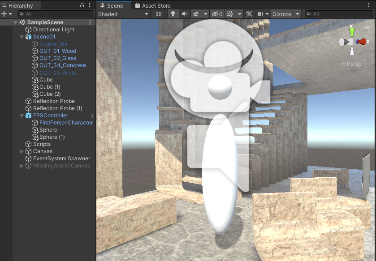This screenshot has height=261, width=376.
Task: Open the SampleScene three-dot options menu
Action: pos(90,22)
